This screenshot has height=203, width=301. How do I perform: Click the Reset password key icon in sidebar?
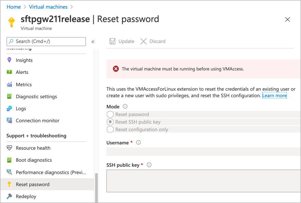pos(9,184)
